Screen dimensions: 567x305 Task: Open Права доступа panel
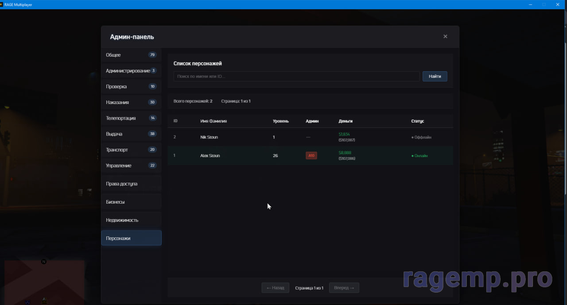click(131, 184)
